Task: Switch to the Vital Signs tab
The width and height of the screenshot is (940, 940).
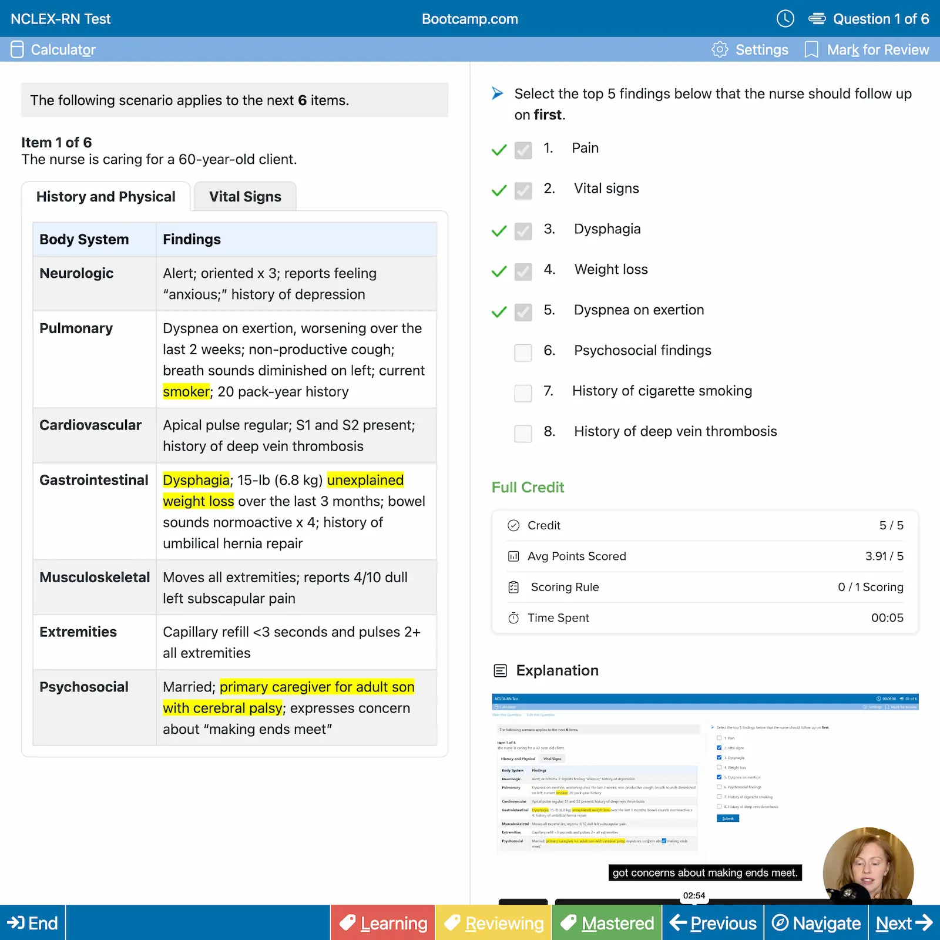Action: [x=245, y=196]
